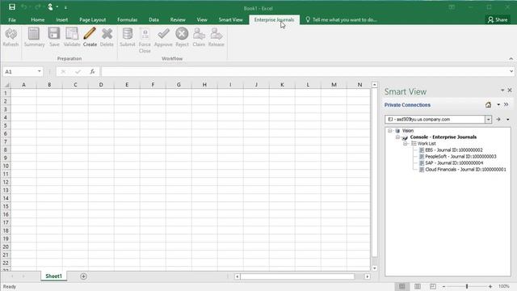Click the Approve checkmark icon

pyautogui.click(x=163, y=34)
